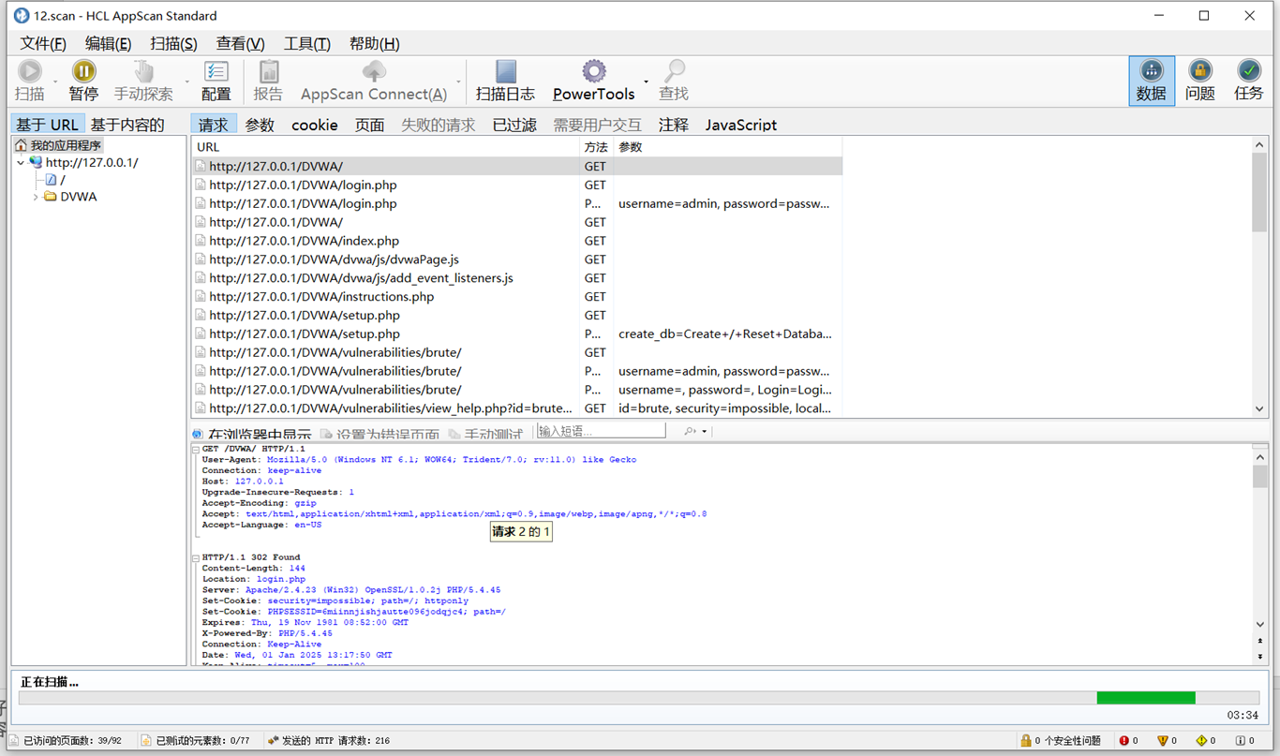Click the informational severity count icon
This screenshot has height=756, width=1280.
click(1240, 740)
